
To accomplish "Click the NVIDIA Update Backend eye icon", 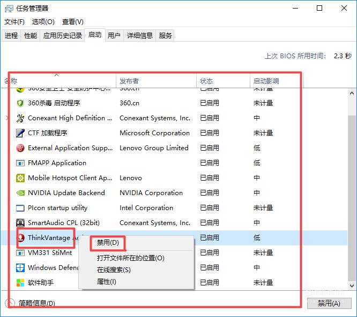I will tap(20, 193).
